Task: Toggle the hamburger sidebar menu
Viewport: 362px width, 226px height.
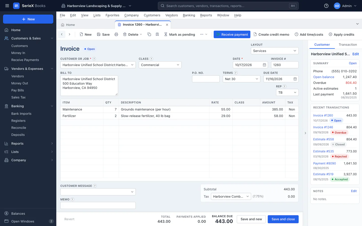Action: [7, 6]
